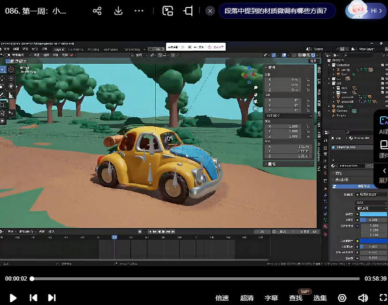
Task: Open the 倍速 playback speed menu
Action: 222,298
